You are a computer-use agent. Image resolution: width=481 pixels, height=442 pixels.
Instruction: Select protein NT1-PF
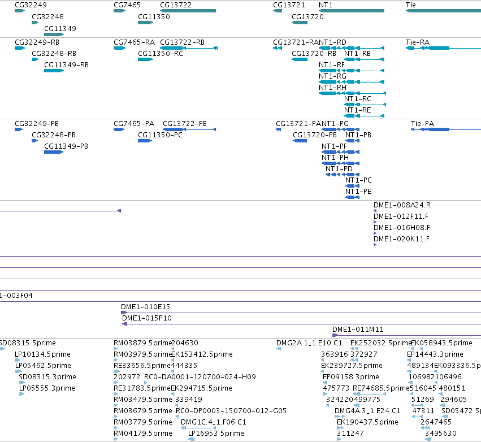tap(334, 146)
